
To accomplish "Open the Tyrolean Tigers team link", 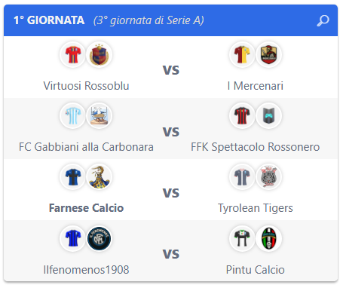I will click(256, 208).
